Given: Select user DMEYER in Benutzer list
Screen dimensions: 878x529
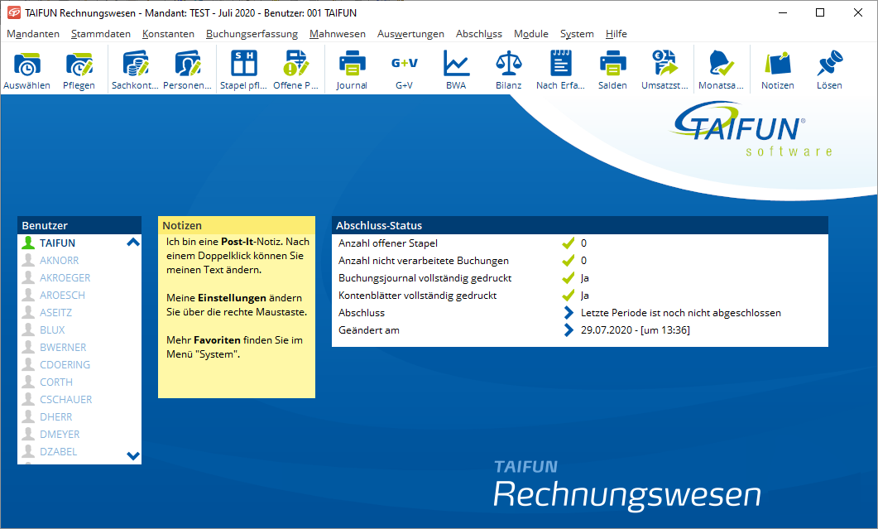Looking at the screenshot, I should coord(60,435).
